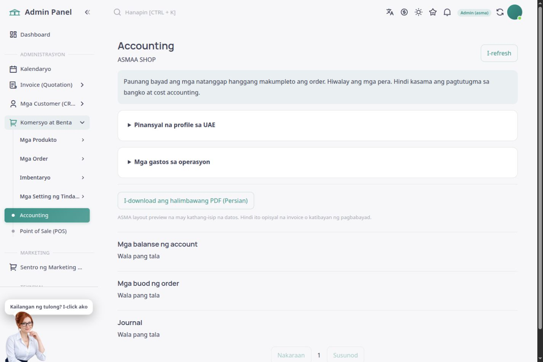
Task: Click the Sentro ng Marketing cart icon
Action: [x=13, y=267]
